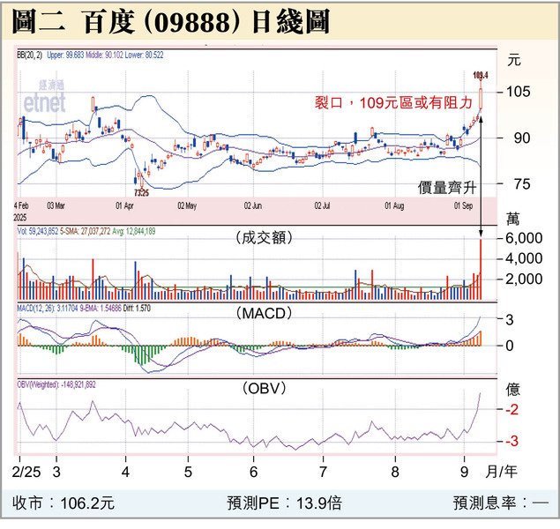Click the 02 Jul date label
The height and width of the screenshot is (529, 560).
coord(322,205)
